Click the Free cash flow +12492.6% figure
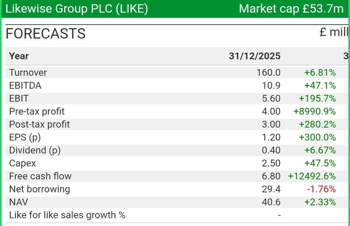Viewport: 350px width, 226px height. pyautogui.click(x=312, y=176)
